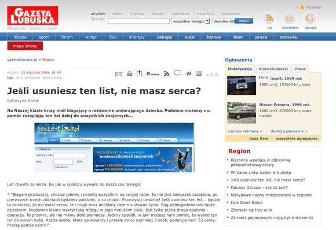Click the iGoogle icon in header
336x230 pixels.
(x=310, y=18)
